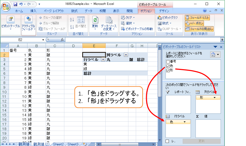Click the Save icon in quick access toolbar
The height and width of the screenshot is (146, 246).
[x=15, y=4]
